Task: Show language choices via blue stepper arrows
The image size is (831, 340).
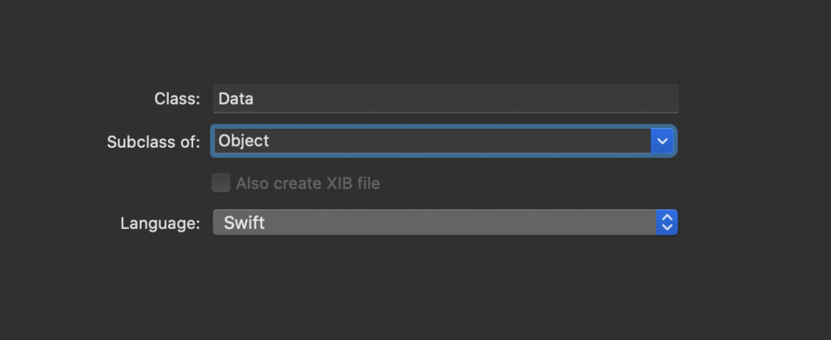Action: coord(666,222)
